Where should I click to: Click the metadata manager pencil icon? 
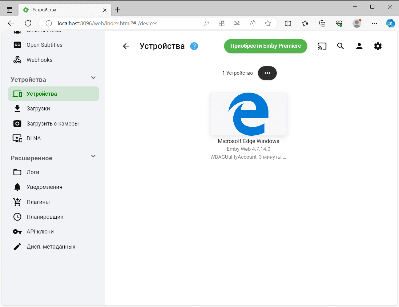click(17, 247)
